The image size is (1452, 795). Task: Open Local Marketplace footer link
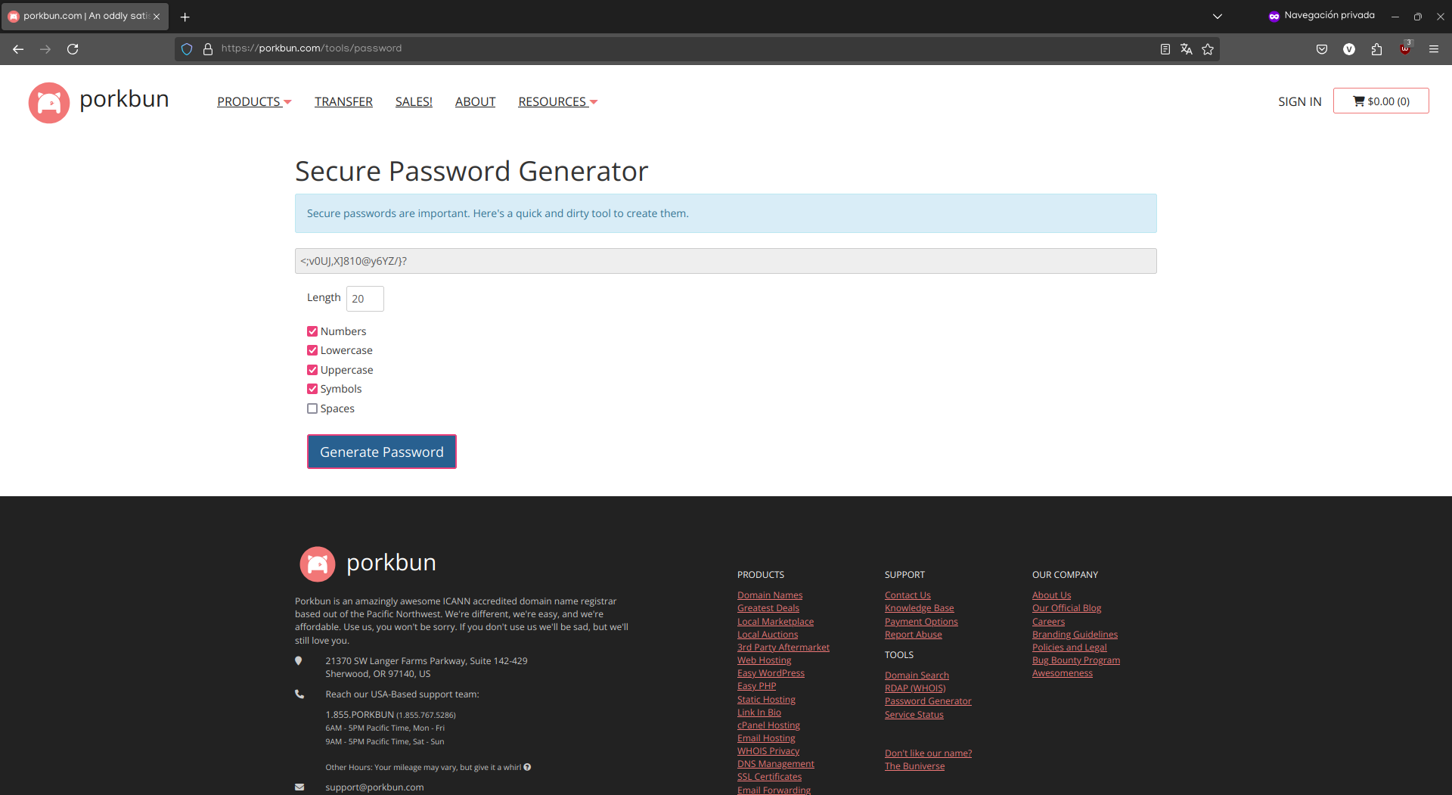point(775,622)
